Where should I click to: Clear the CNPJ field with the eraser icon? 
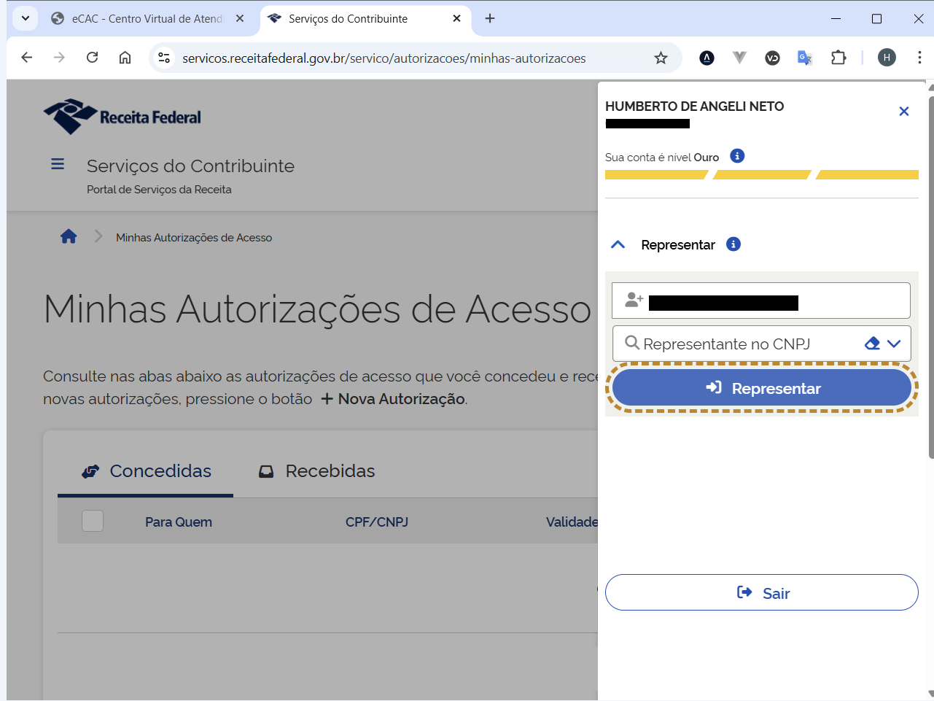(x=872, y=344)
